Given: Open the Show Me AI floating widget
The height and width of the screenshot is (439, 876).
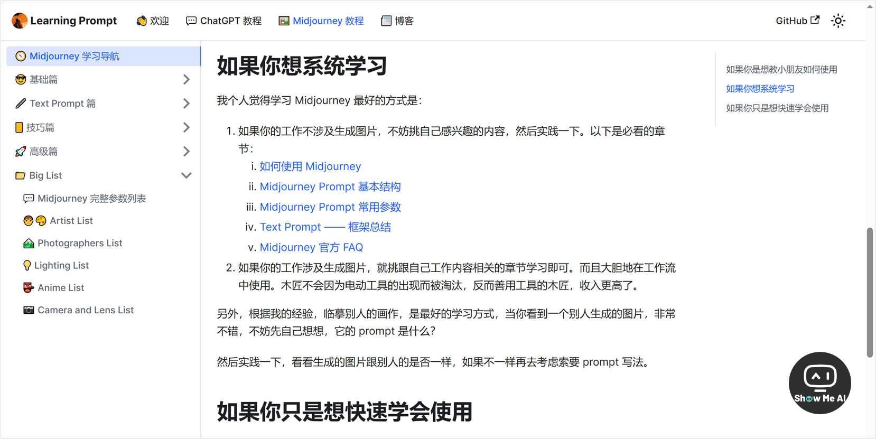Looking at the screenshot, I should coord(820,383).
